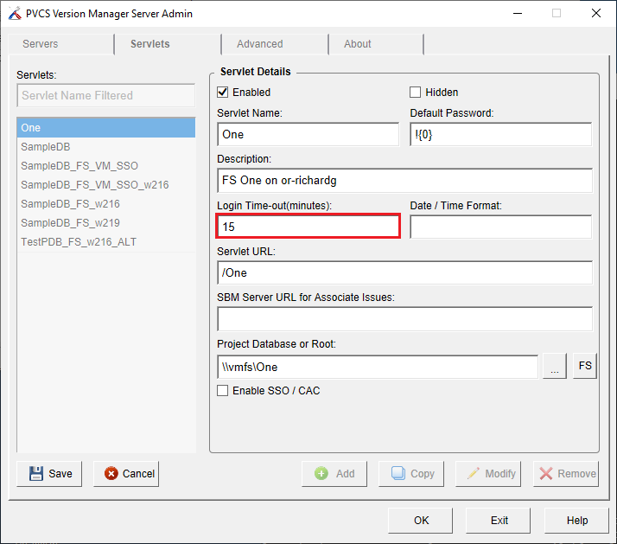Click the Default Password field
This screenshot has width=617, height=544.
(x=501, y=134)
